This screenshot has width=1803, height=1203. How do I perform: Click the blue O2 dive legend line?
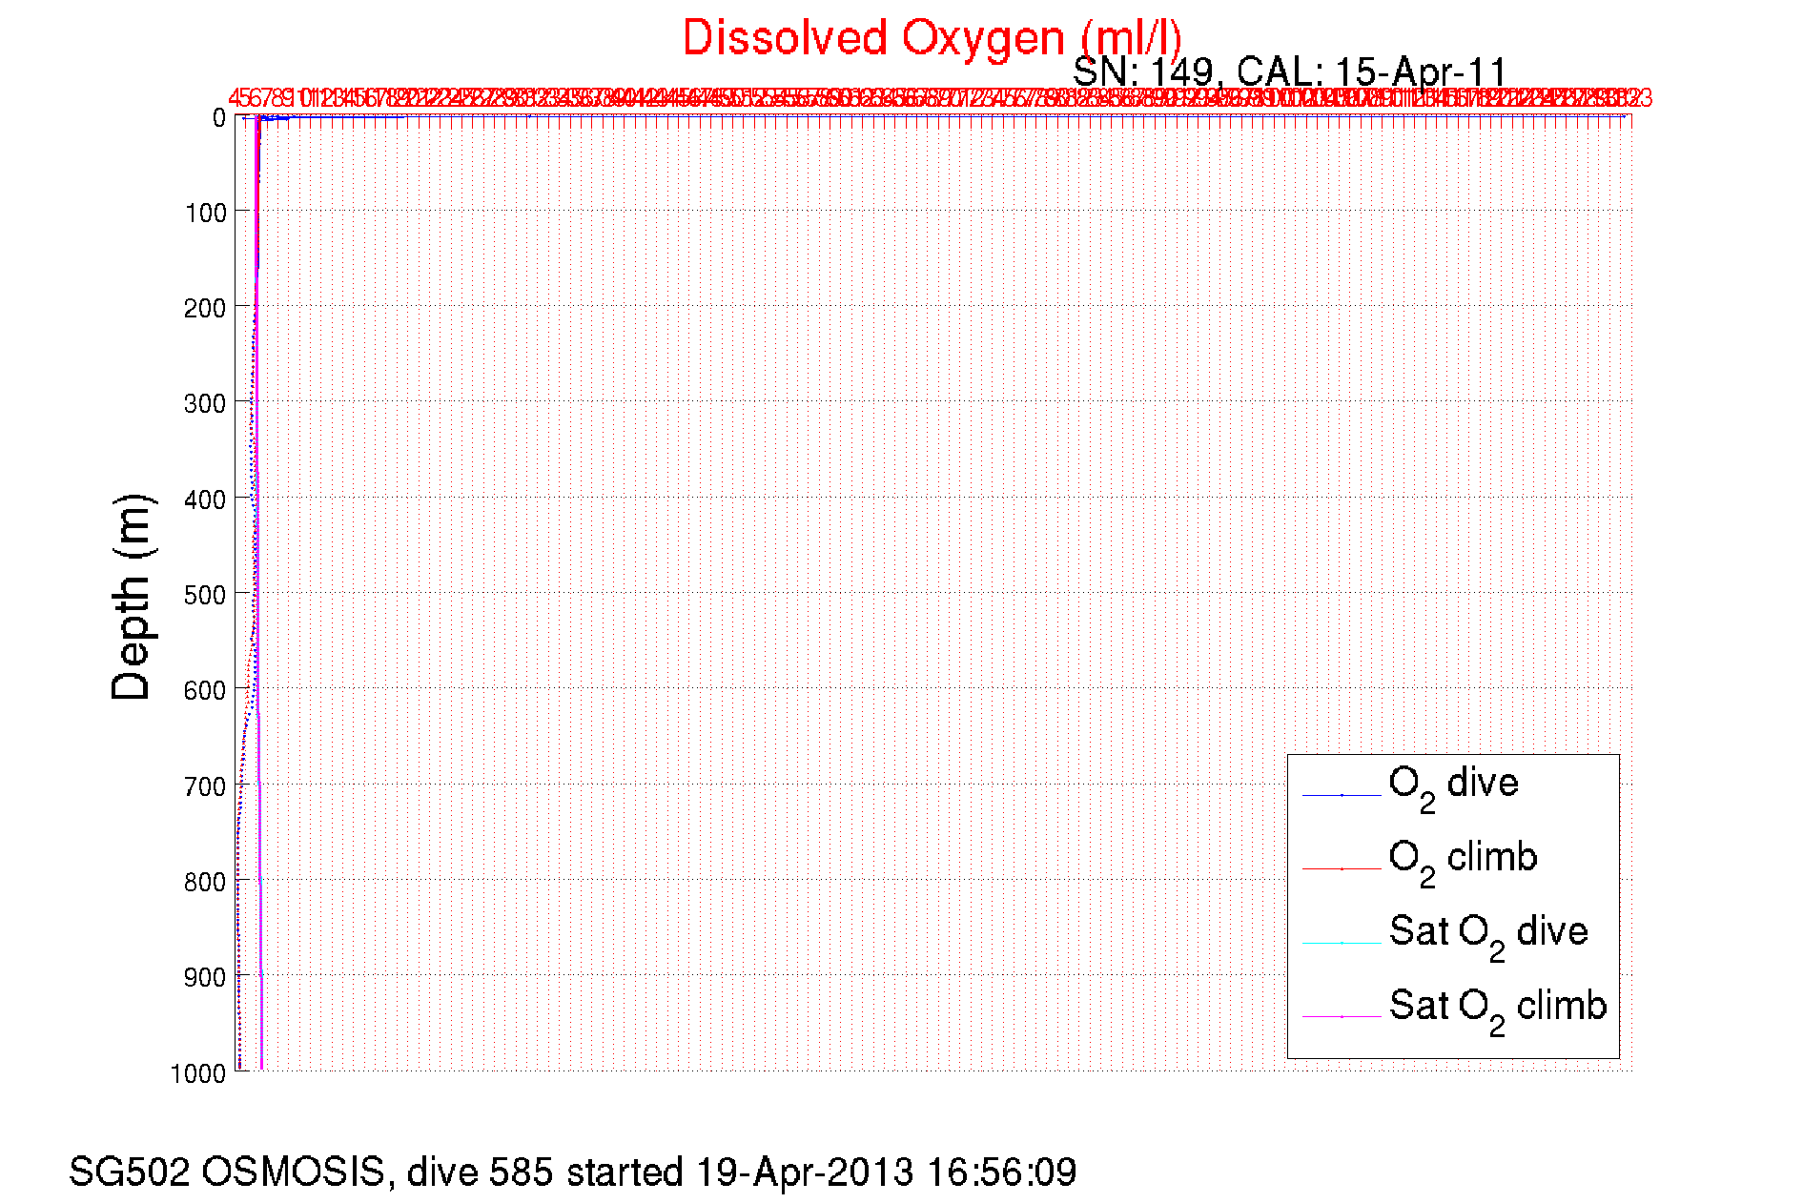click(1342, 795)
